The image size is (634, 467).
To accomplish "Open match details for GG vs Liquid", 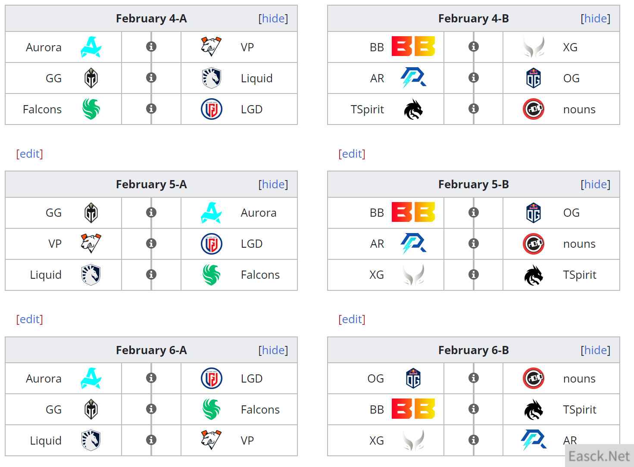I will pos(151,78).
